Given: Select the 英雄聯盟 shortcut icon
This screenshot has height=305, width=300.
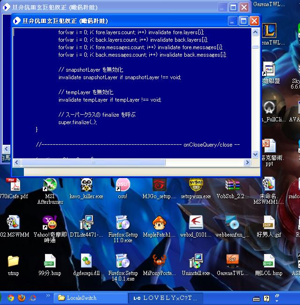Looking at the screenshot, I should coord(269,69).
